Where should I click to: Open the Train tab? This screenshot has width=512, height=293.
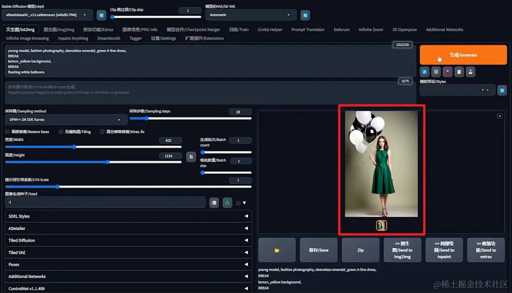click(x=239, y=30)
